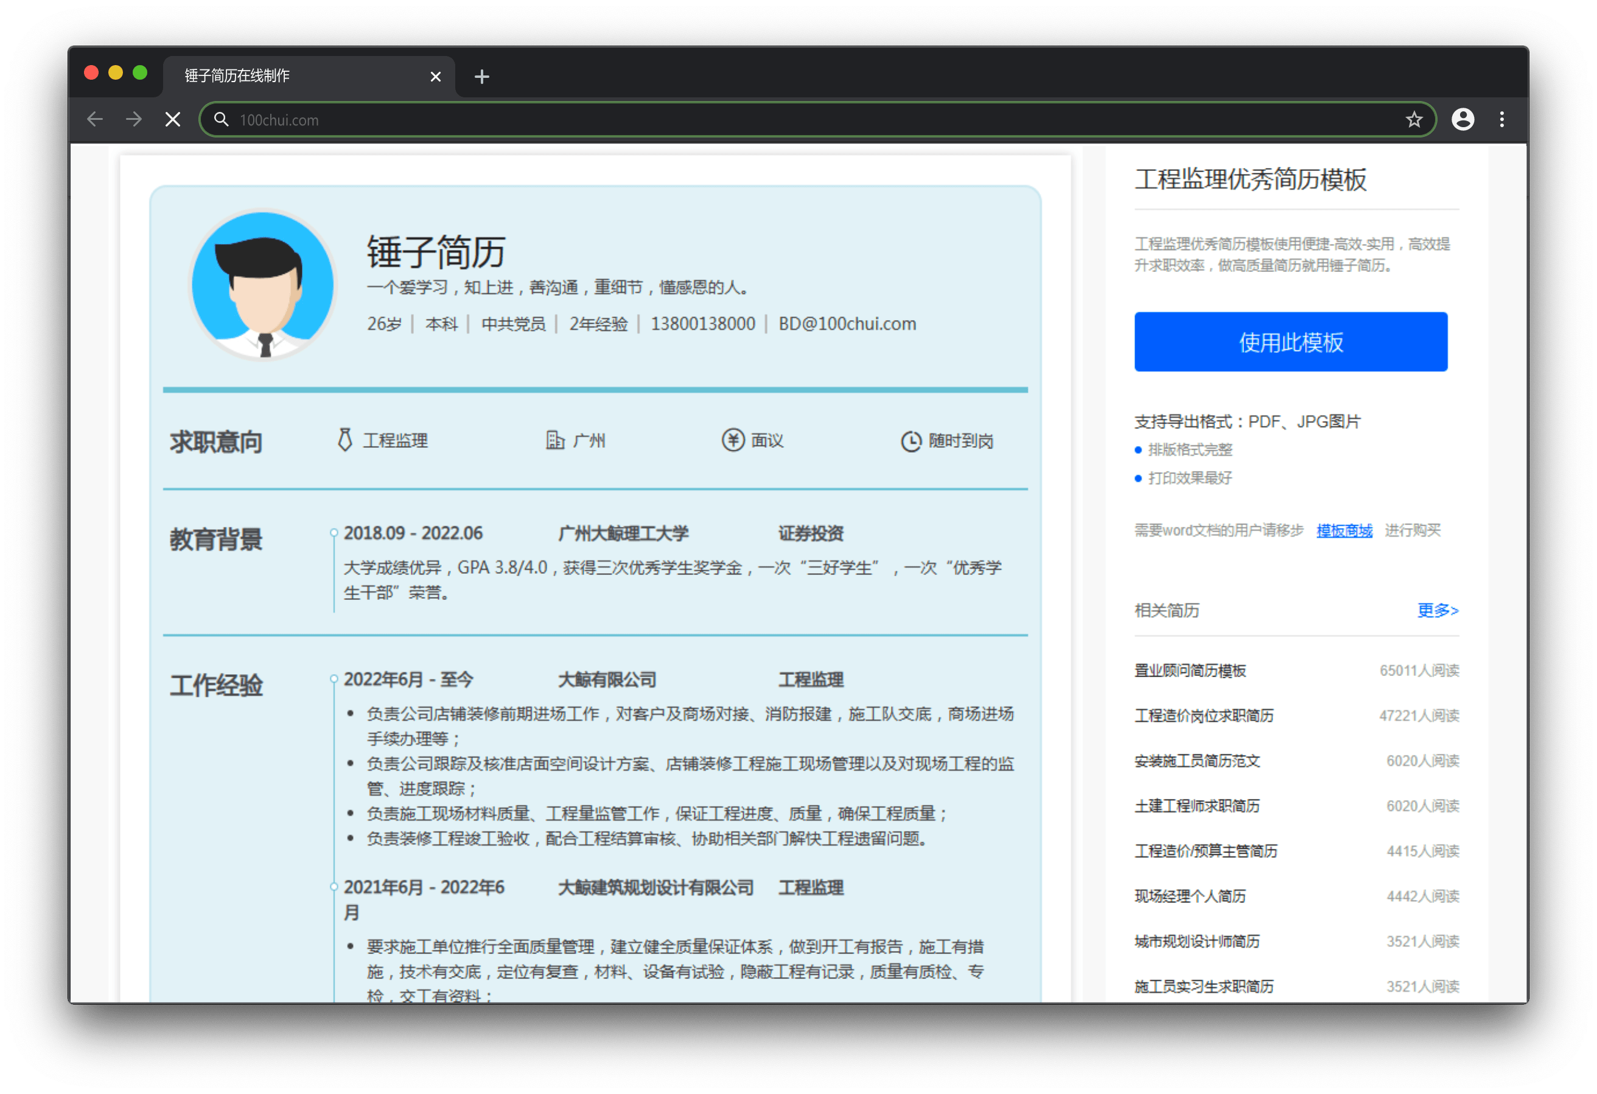Click the 2年经验 label in profile
The image size is (1597, 1094).
[598, 324]
